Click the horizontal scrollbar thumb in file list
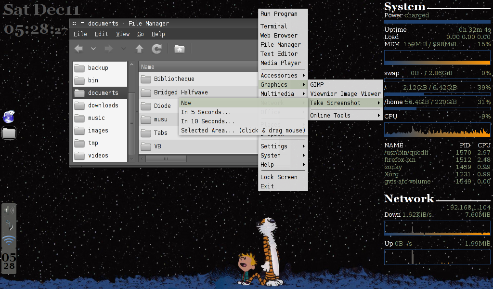This screenshot has height=289, width=493. 166,159
